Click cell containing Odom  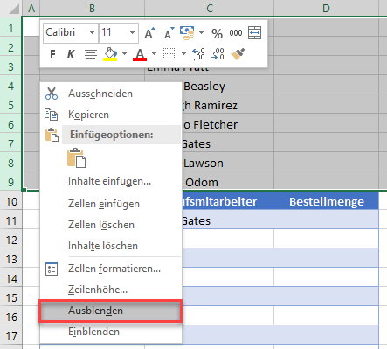228,183
